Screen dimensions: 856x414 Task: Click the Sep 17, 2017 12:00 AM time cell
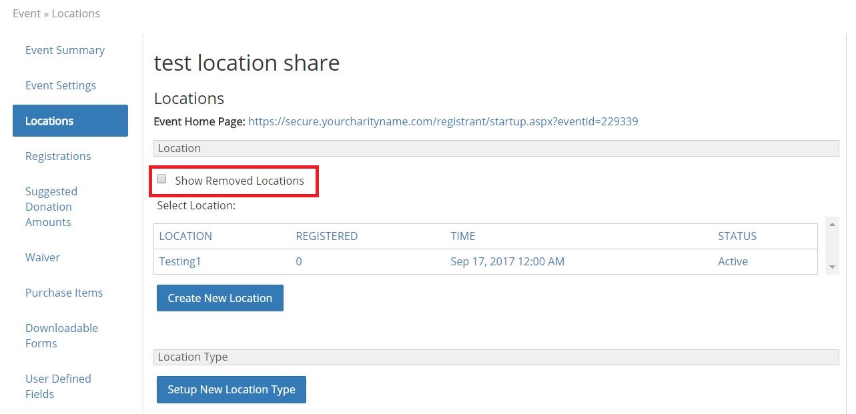pos(508,261)
